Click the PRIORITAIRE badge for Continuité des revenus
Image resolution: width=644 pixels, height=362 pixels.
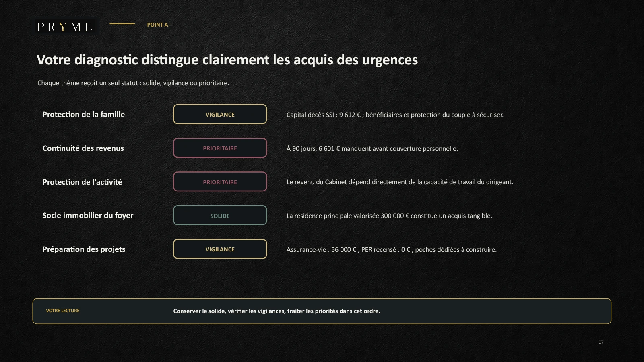coord(220,148)
